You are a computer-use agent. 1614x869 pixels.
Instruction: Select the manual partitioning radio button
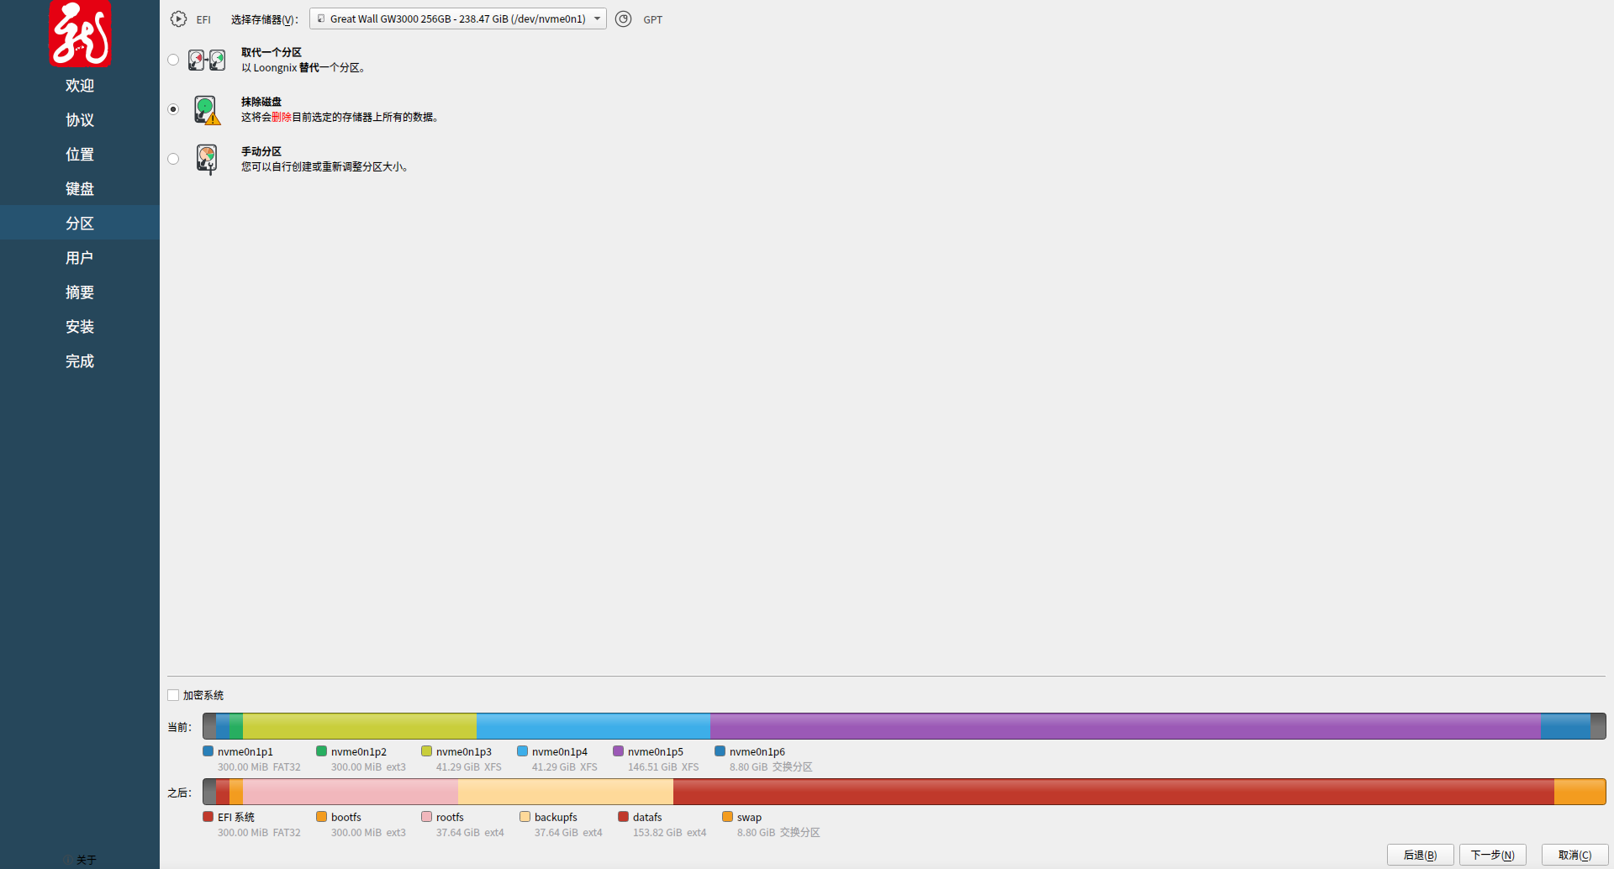(x=173, y=159)
